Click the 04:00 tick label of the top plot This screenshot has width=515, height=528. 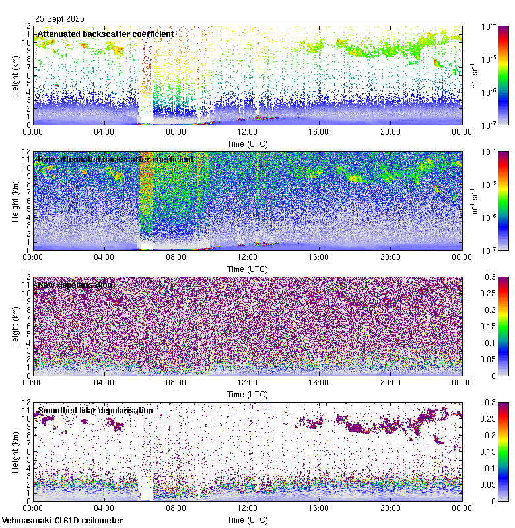tap(104, 132)
